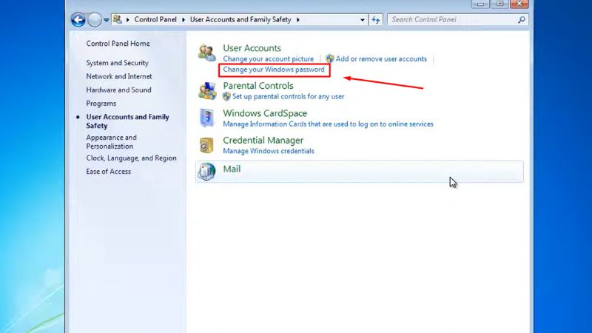Open Hardware and Sound category
The width and height of the screenshot is (592, 333).
coord(118,90)
